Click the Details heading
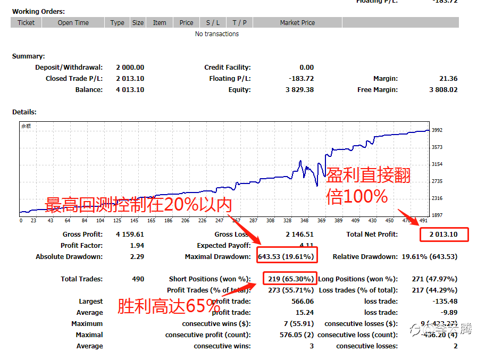 [x=24, y=112]
